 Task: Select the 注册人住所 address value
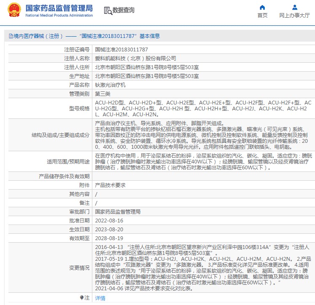(x=147, y=67)
